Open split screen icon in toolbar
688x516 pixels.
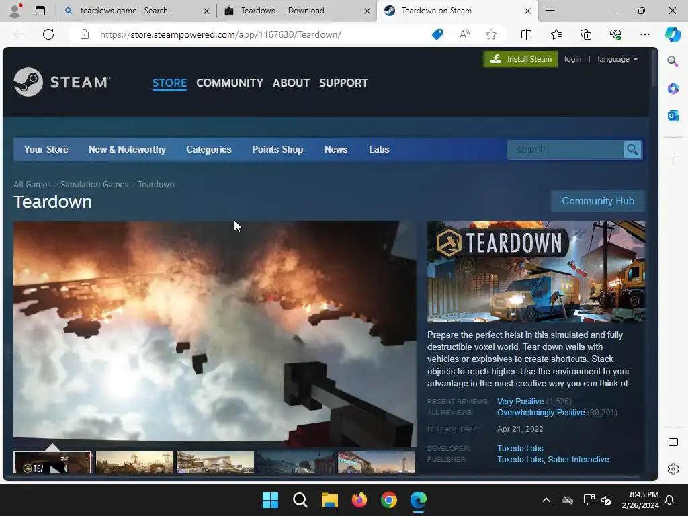point(526,34)
